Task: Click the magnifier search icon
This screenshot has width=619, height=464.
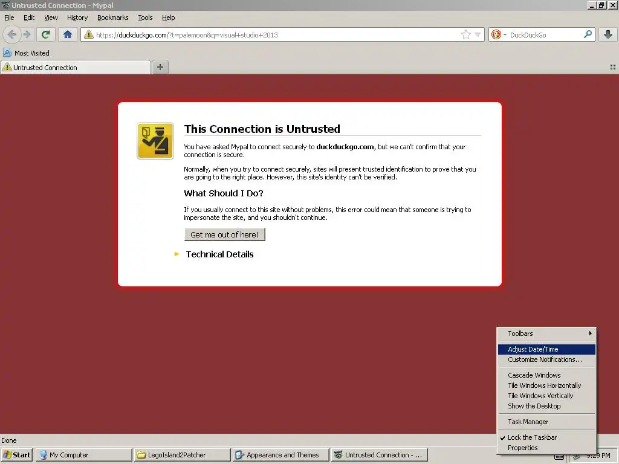Action: [588, 34]
